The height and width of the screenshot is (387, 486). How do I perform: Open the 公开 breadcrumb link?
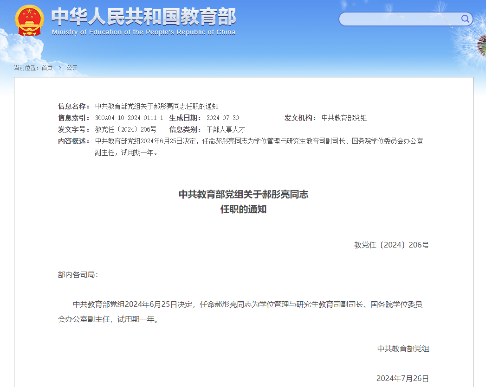(x=72, y=68)
